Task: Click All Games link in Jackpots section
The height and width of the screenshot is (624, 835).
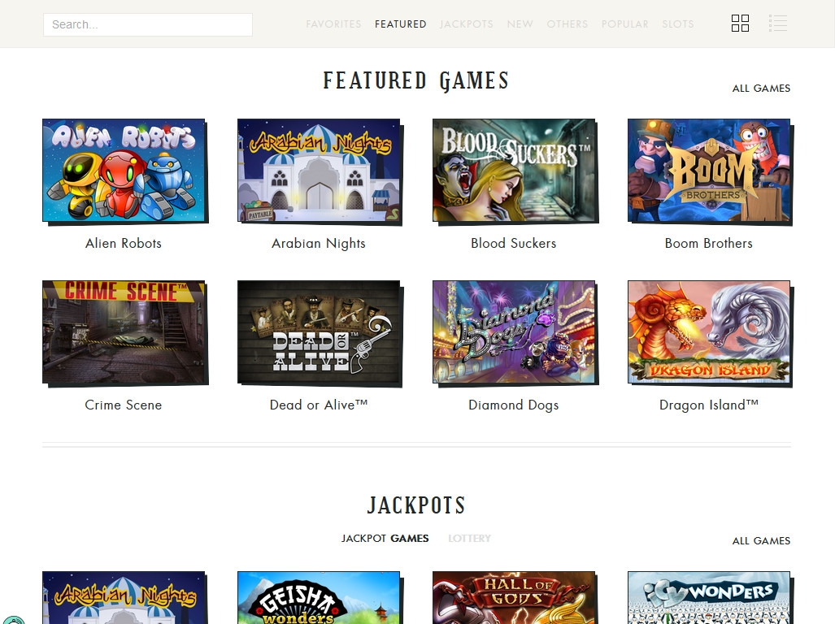Action: [x=761, y=541]
